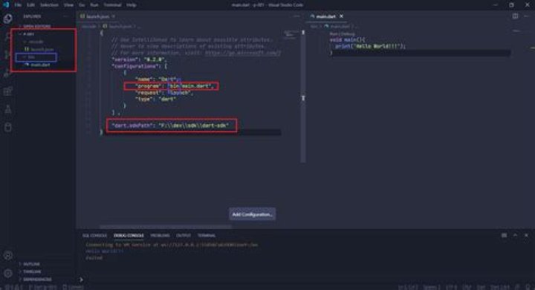Open Extensions view in activity bar
This screenshot has height=290, width=535.
pos(8,91)
